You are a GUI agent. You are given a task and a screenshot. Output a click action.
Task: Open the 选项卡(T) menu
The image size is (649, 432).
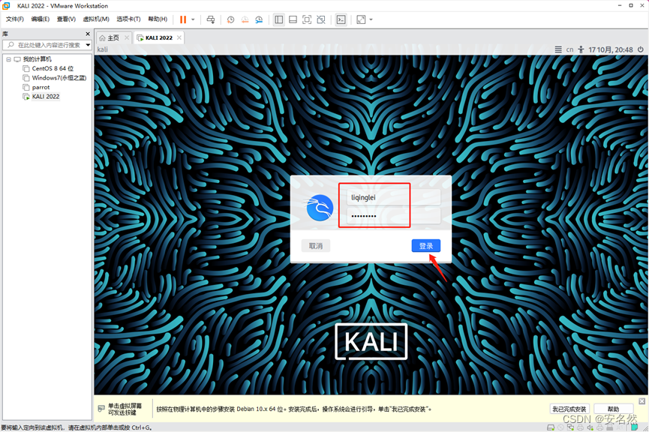point(128,19)
